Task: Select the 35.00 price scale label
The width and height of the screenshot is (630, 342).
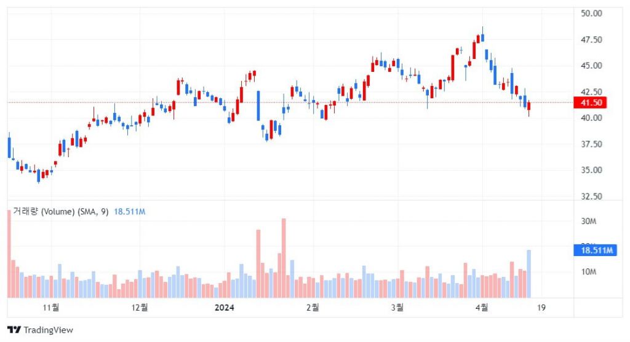Action: [x=591, y=170]
